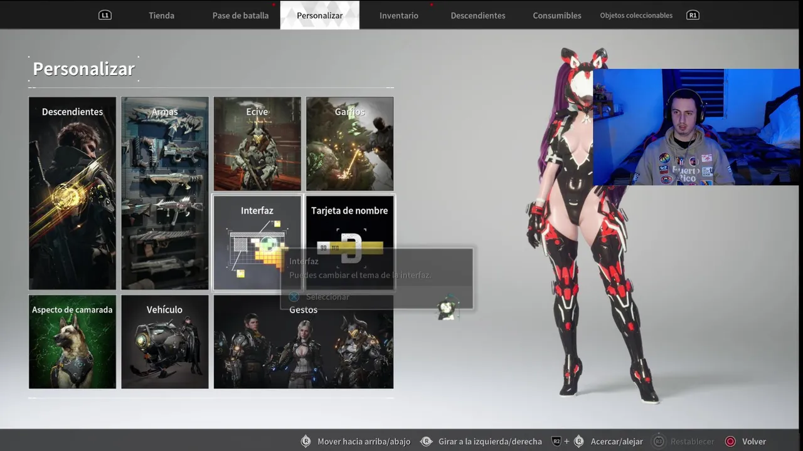Open the Consumibles tab
This screenshot has width=803, height=451.
coord(557,15)
